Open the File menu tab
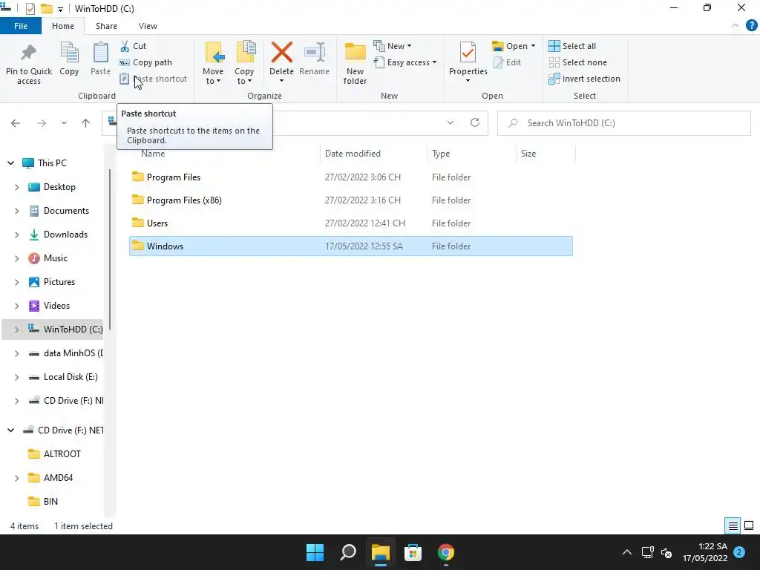Screen dimensions: 760x570 coord(20,26)
